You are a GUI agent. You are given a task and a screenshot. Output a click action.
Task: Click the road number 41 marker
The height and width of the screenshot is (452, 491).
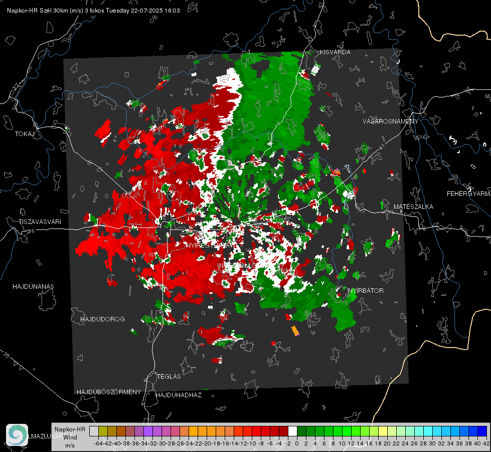pos(381,147)
